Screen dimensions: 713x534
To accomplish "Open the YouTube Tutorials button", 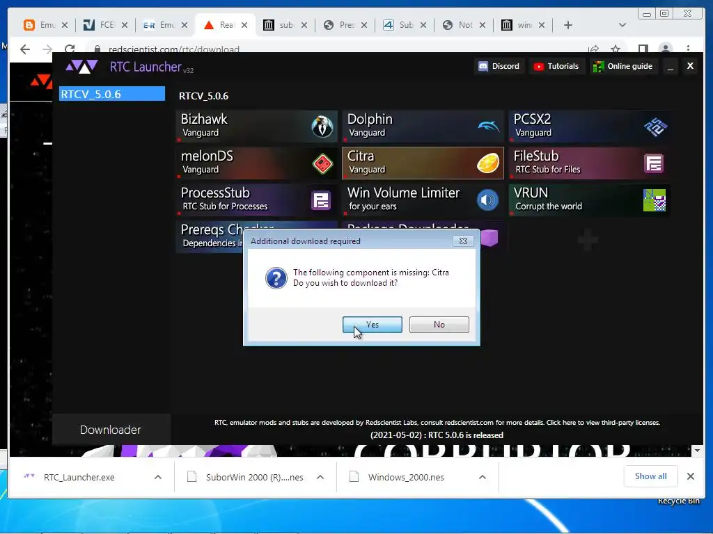I will (556, 66).
